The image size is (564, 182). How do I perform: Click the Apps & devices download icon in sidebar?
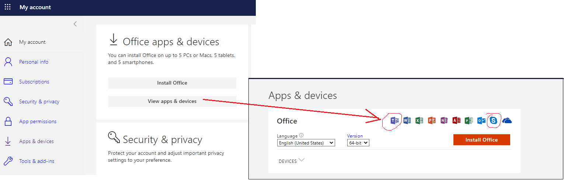(x=7, y=141)
